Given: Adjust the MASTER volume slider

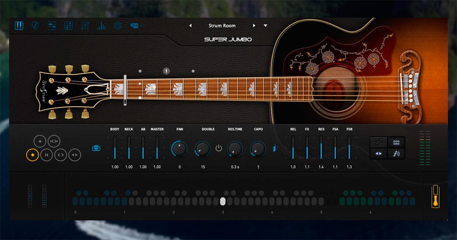Looking at the screenshot, I should [157, 148].
